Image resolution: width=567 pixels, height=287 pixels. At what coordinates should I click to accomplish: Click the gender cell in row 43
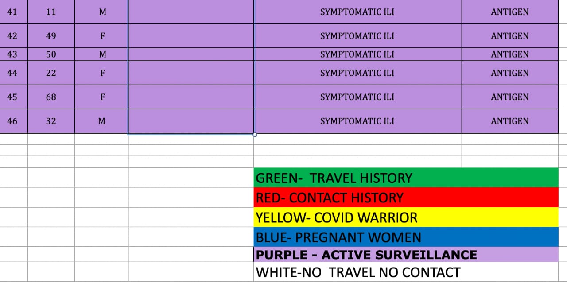102,54
